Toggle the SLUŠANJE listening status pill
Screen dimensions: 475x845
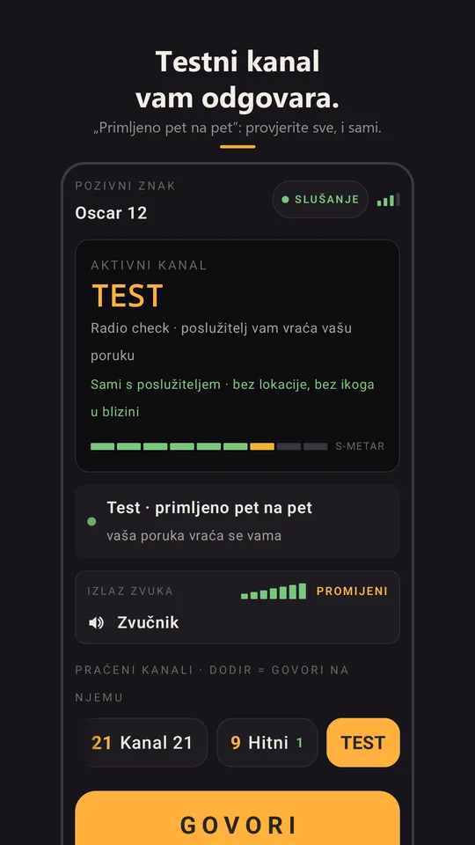click(320, 200)
